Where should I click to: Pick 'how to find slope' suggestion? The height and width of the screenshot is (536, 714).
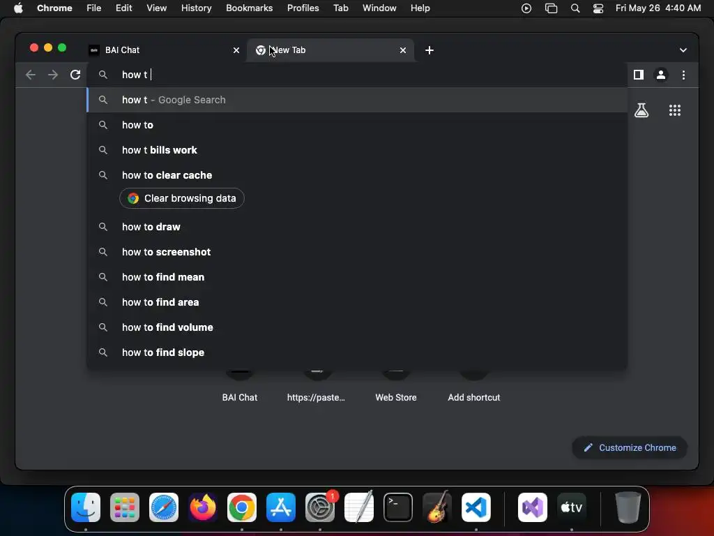(357, 352)
